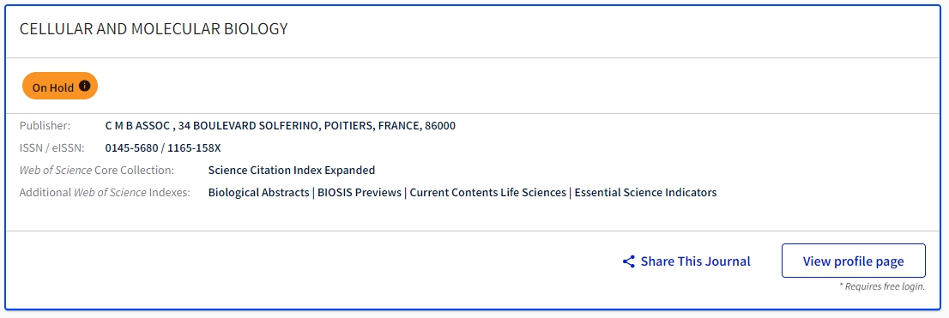Click the orange On Hold status badge
This screenshot has height=318, width=949.
pos(60,87)
